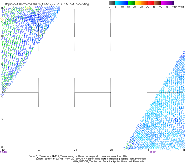Screen dimensions: 185x163
Task: Click the 'Note: 1) Times are GMT' line
Action: click(x=78, y=156)
